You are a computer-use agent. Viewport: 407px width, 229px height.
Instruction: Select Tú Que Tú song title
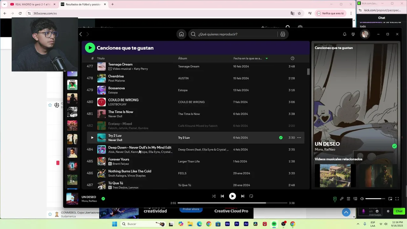pos(115,183)
